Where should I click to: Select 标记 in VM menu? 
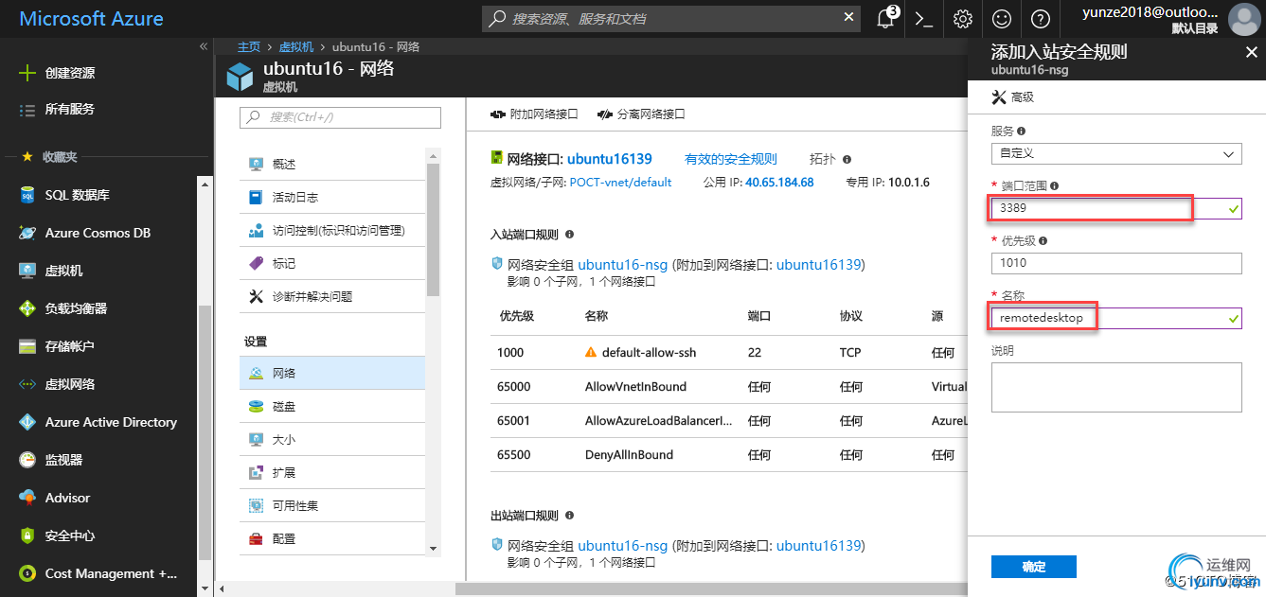[x=332, y=264]
